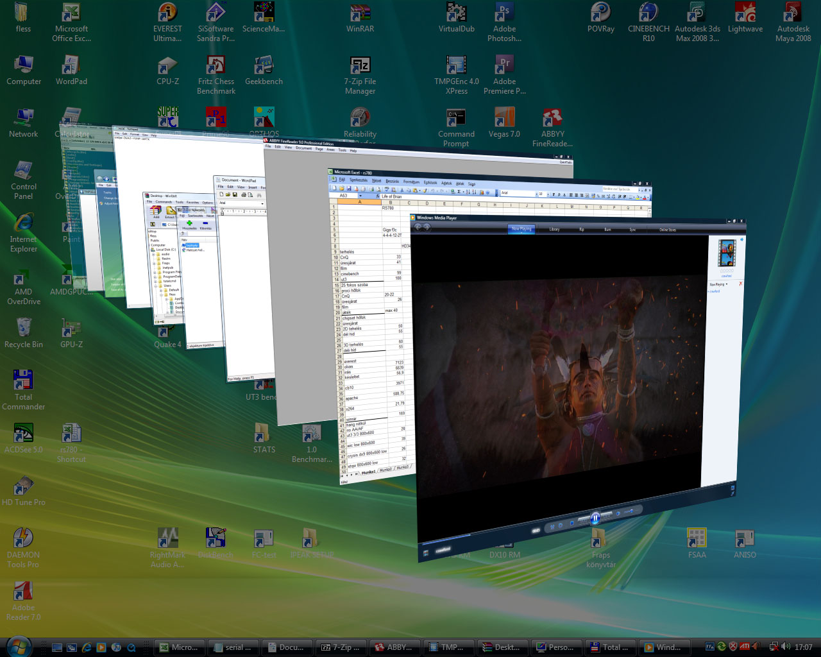Select the DAEMON Tools Pro desktop icon
The width and height of the screenshot is (821, 657).
[23, 549]
